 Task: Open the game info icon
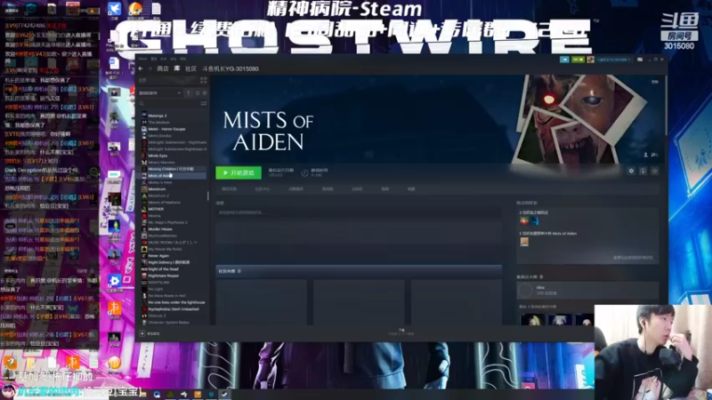tap(643, 171)
